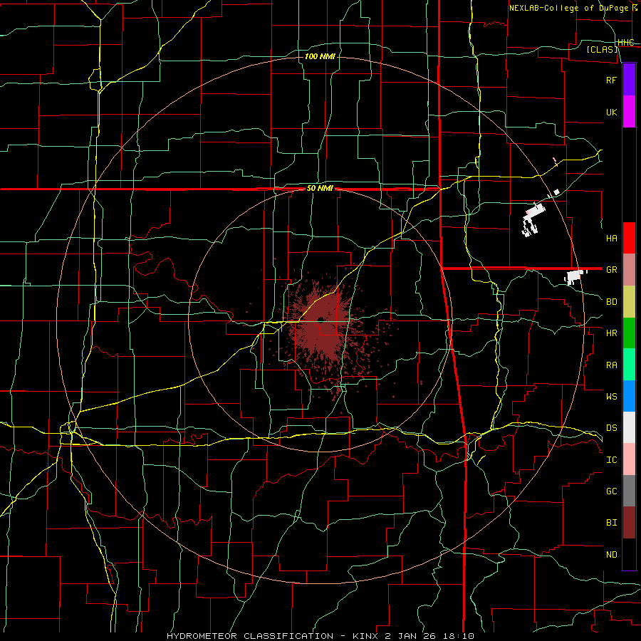Click the ND legend label
Screen dimensions: 641x641
tap(612, 555)
